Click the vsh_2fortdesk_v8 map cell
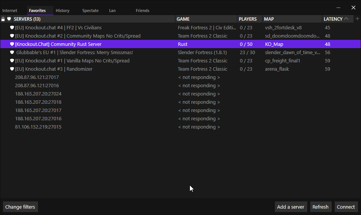 click(x=283, y=27)
